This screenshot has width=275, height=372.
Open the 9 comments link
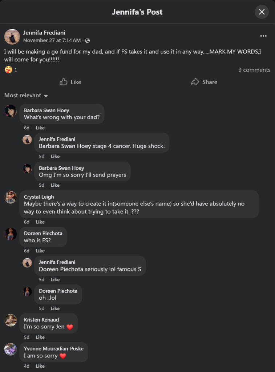[254, 70]
